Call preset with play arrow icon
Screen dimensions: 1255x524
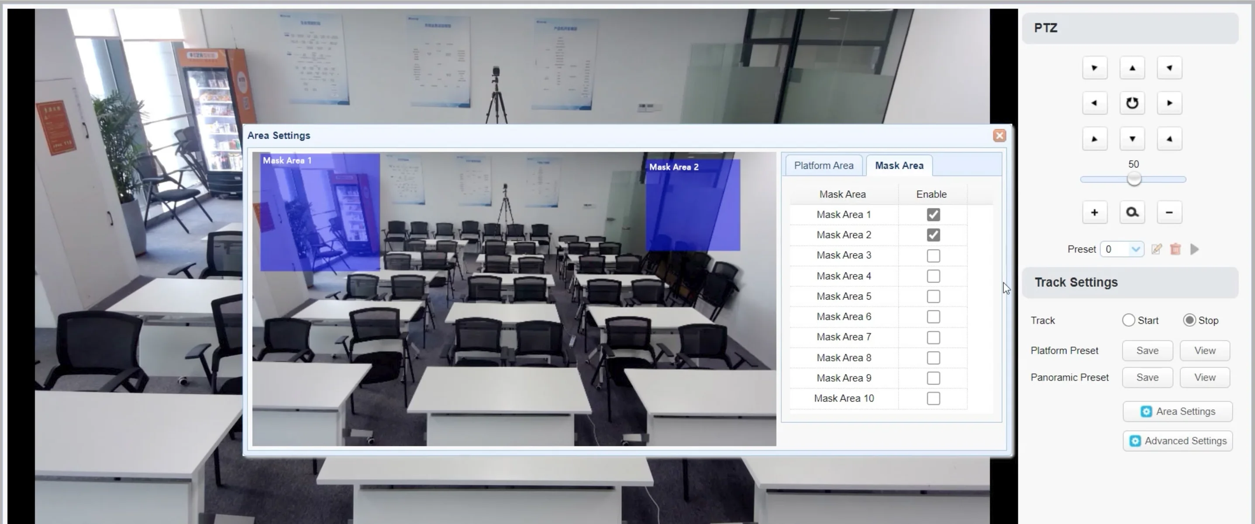point(1194,249)
